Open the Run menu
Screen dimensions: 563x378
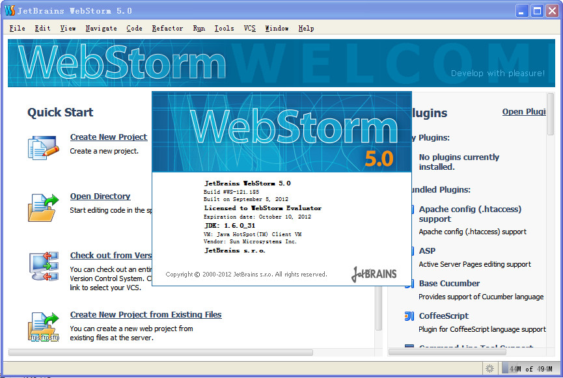[x=199, y=29]
